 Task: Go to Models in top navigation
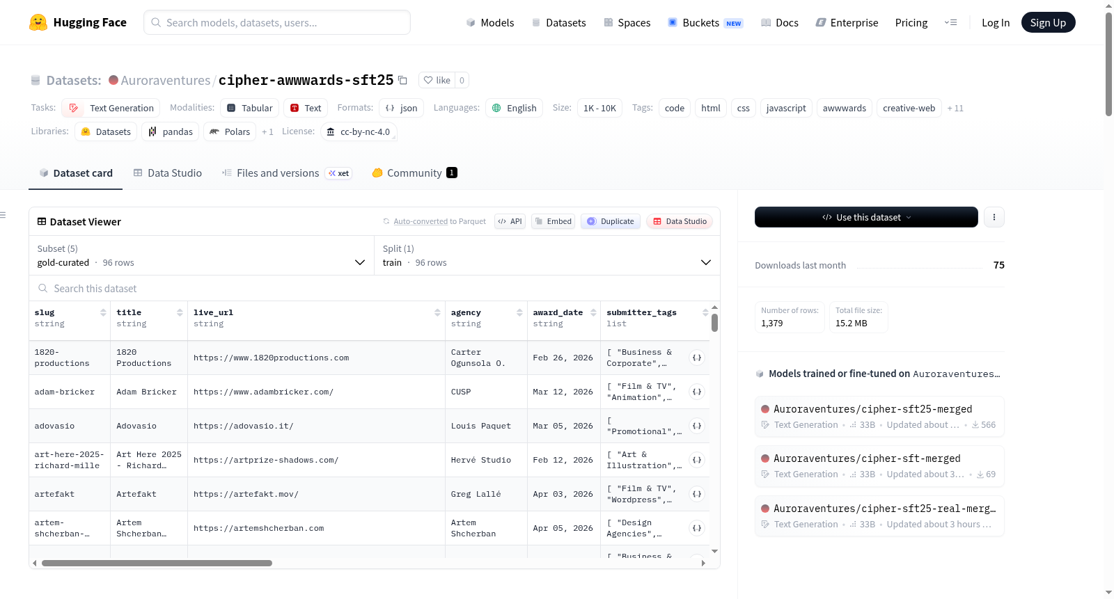click(490, 22)
